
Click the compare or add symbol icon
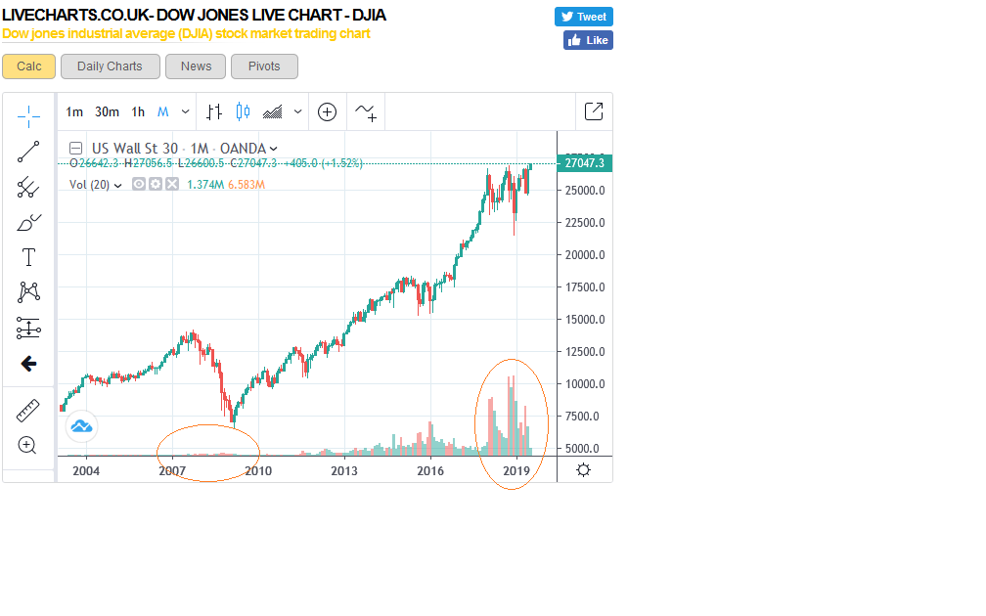pos(327,111)
